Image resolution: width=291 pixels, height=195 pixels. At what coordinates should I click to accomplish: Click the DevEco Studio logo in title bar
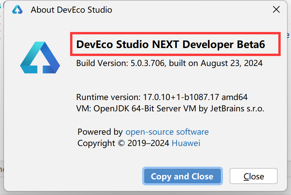(17, 9)
